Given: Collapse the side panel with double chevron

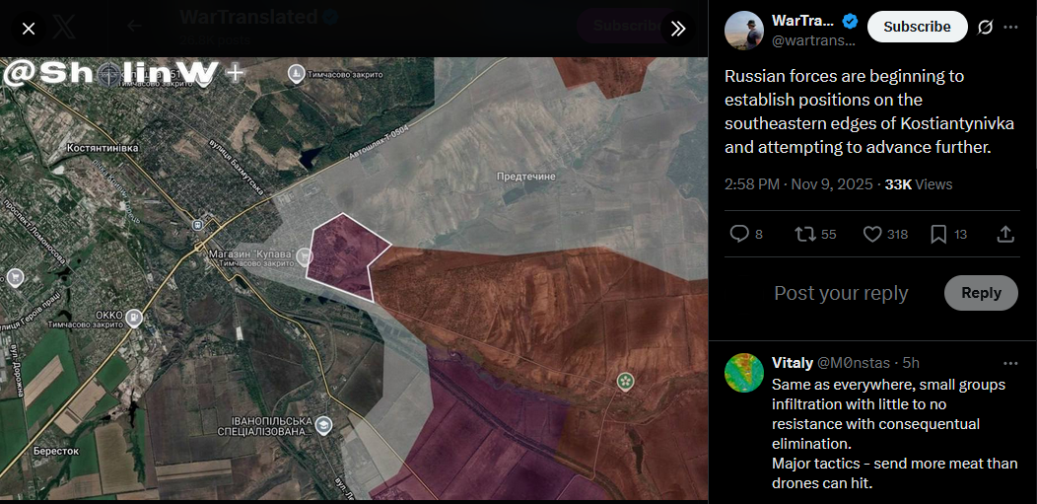Looking at the screenshot, I should [x=678, y=29].
